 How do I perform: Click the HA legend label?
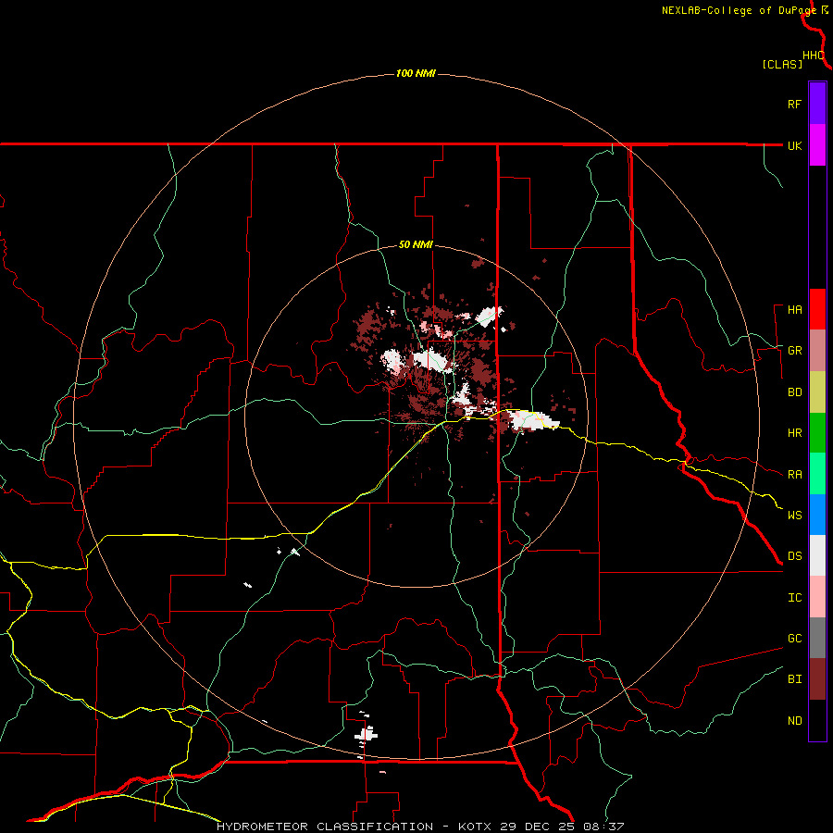tap(794, 310)
